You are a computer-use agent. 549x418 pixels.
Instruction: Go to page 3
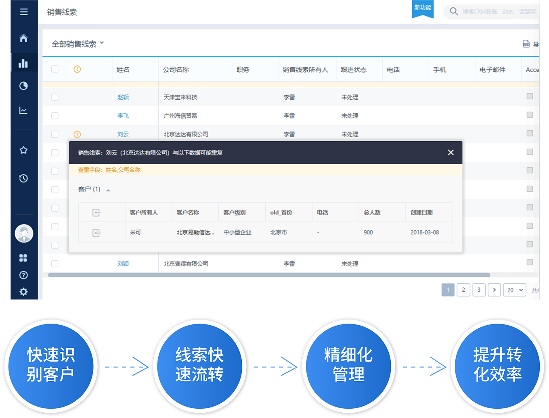click(x=479, y=290)
